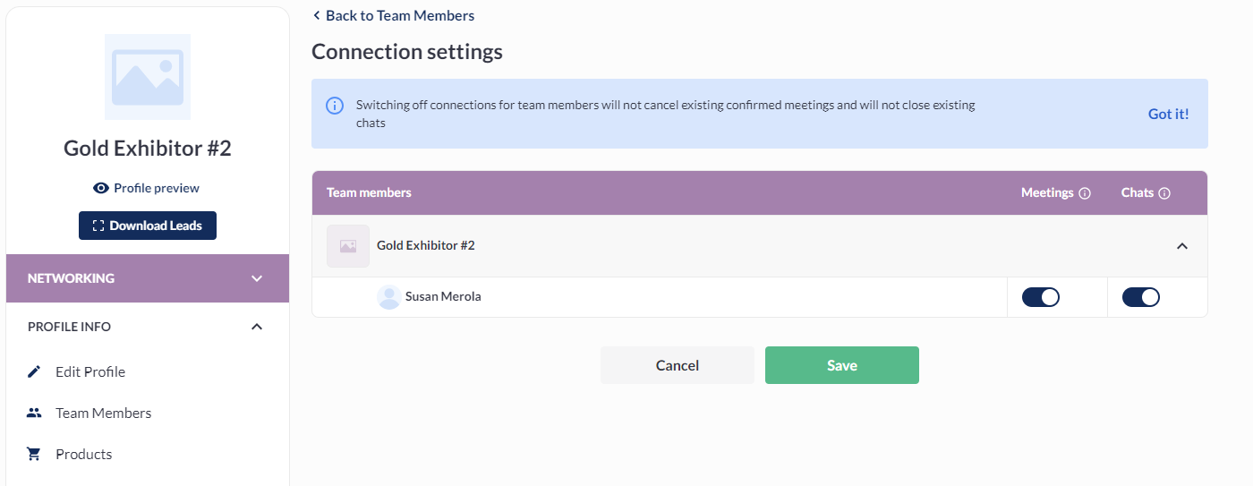Toggle Chats switch for Susan Merola
1253x486 pixels.
[1140, 297]
